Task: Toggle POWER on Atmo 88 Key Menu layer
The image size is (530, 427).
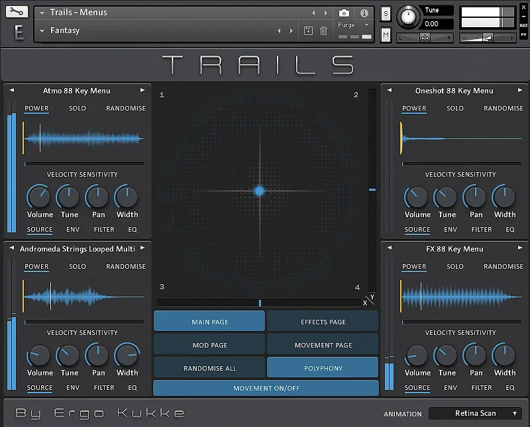Action: 36,109
